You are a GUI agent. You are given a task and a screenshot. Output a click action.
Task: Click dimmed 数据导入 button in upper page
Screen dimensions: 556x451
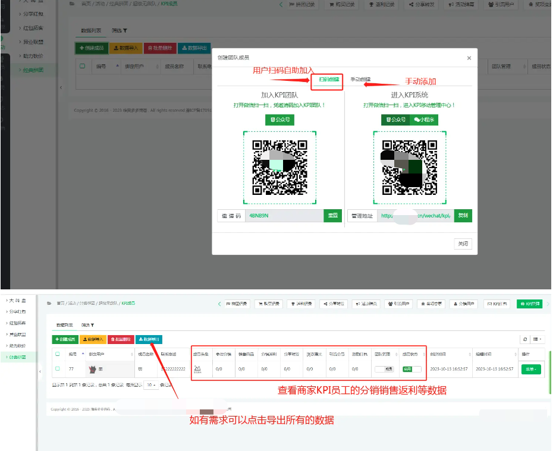[x=126, y=48]
